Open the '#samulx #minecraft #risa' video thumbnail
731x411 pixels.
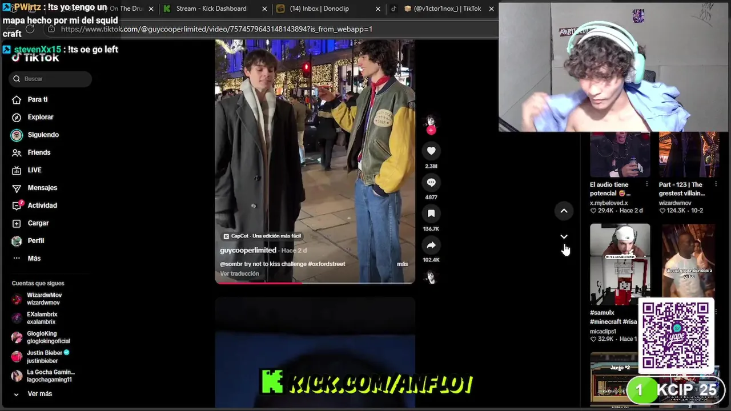620,264
